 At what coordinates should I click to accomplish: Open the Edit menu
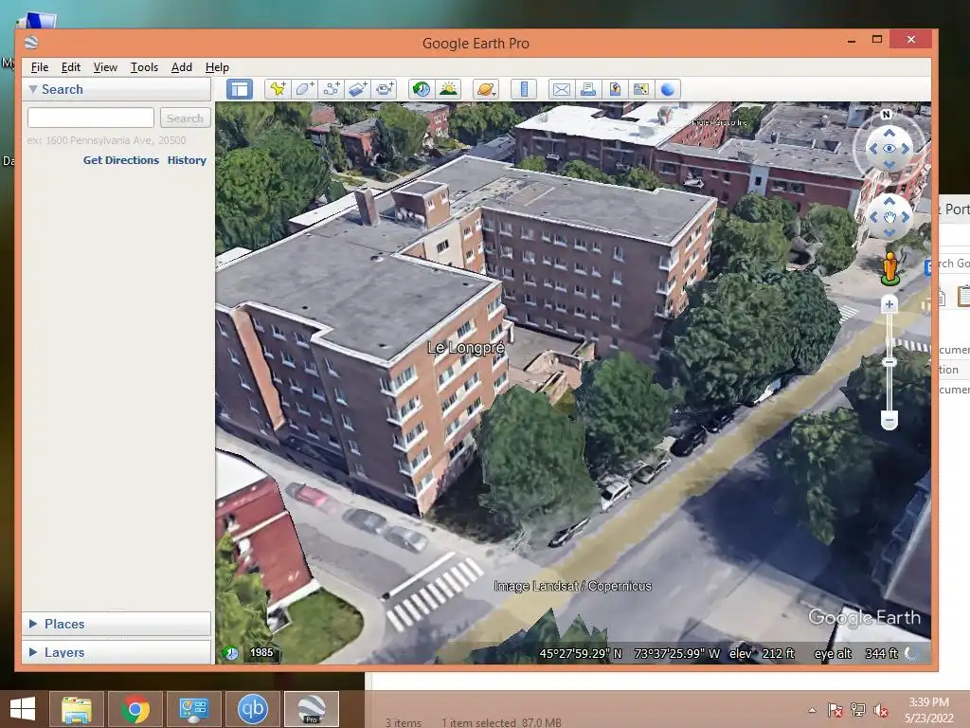click(x=70, y=67)
